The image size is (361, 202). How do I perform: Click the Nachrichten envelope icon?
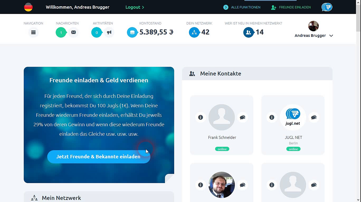[73, 32]
